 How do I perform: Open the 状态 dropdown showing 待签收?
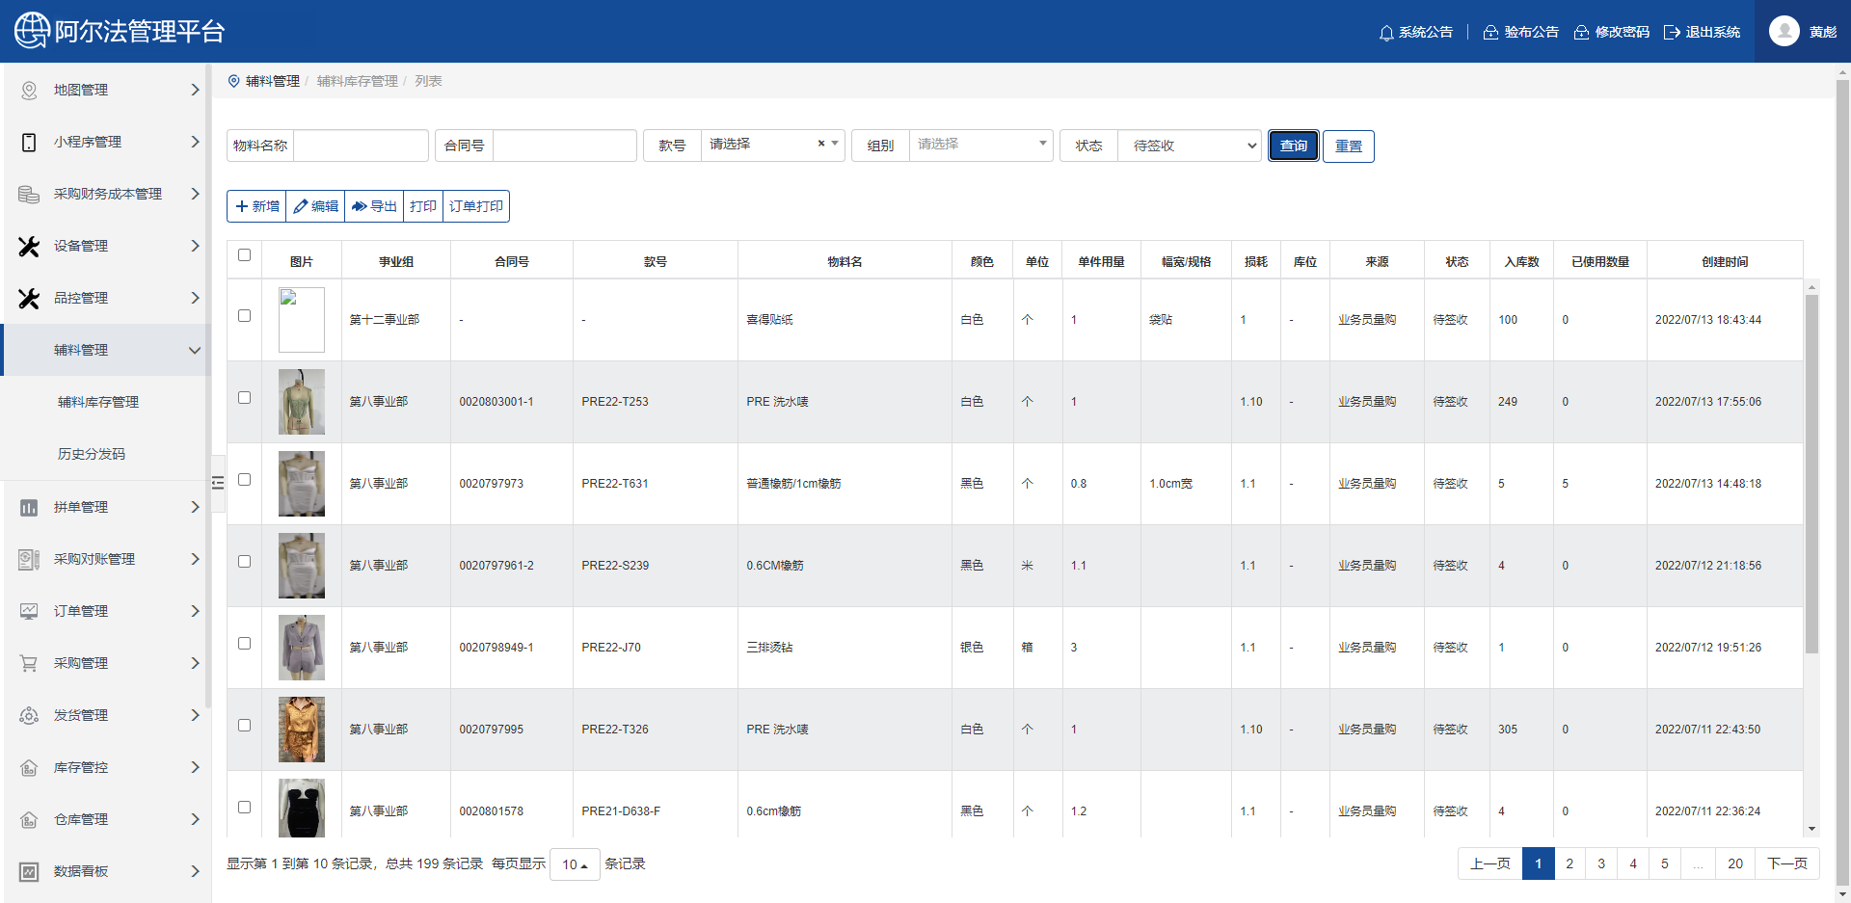point(1189,146)
